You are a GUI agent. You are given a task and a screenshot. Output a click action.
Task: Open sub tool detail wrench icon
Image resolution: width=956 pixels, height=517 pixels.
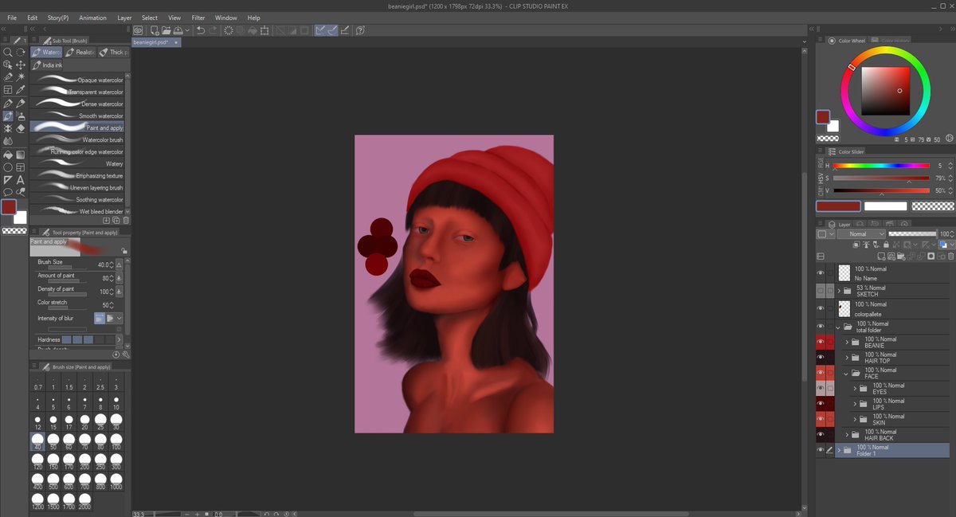[x=126, y=354]
